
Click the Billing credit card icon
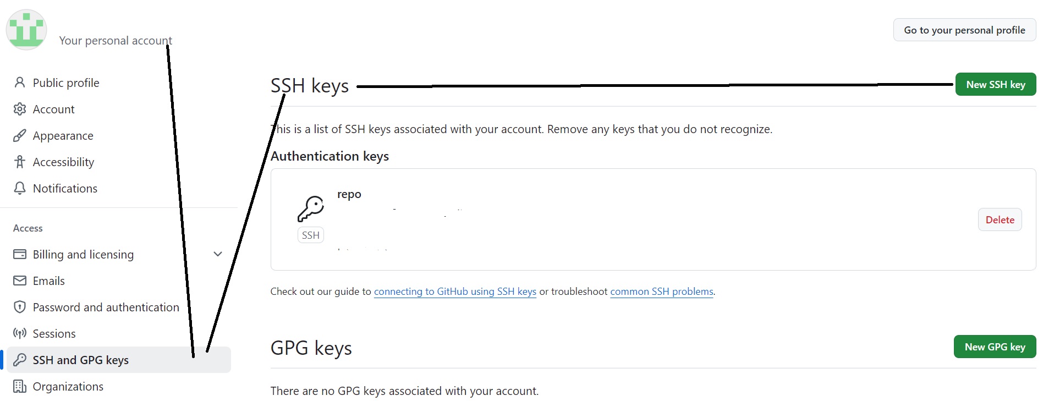coord(20,254)
